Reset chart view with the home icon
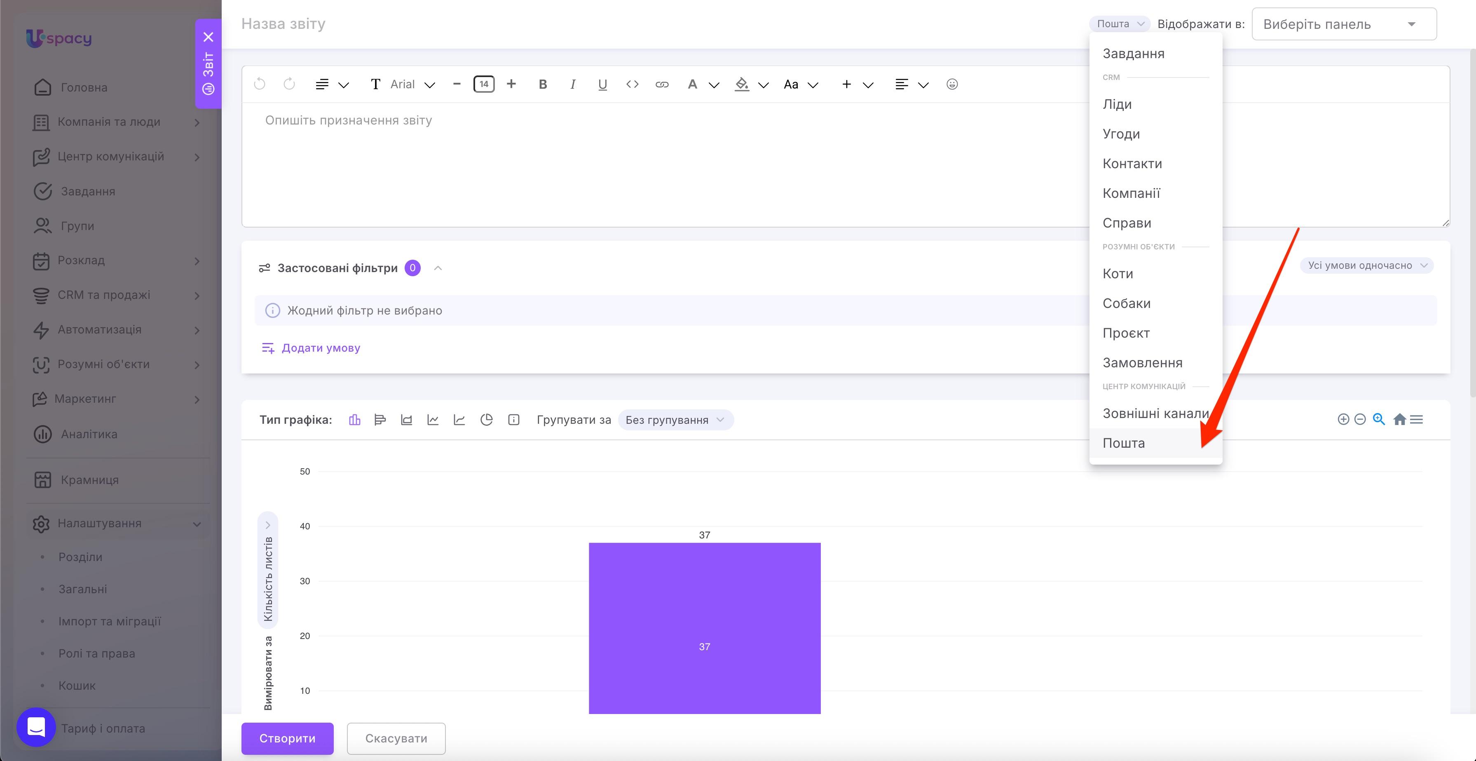Image resolution: width=1476 pixels, height=761 pixels. coord(1399,420)
